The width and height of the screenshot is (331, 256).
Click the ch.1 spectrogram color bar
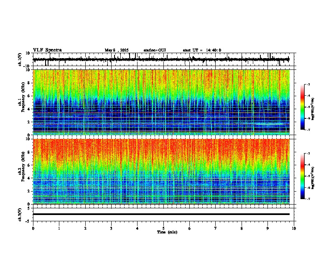[303, 107]
